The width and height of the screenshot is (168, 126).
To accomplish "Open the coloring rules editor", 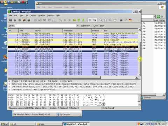I will [131, 20].
